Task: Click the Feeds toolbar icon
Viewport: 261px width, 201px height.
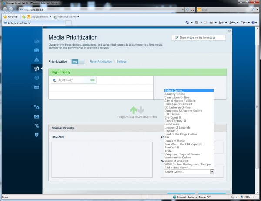Action: (x=197, y=23)
